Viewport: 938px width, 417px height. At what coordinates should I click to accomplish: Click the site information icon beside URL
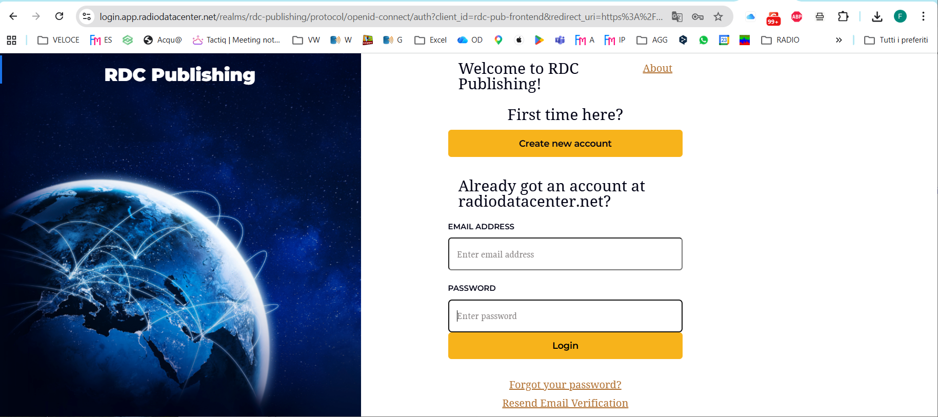pos(87,17)
